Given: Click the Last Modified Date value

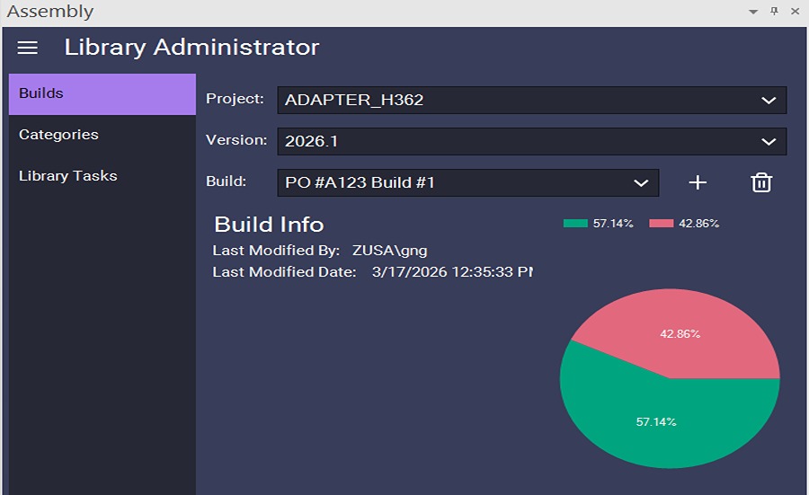Looking at the screenshot, I should [451, 271].
